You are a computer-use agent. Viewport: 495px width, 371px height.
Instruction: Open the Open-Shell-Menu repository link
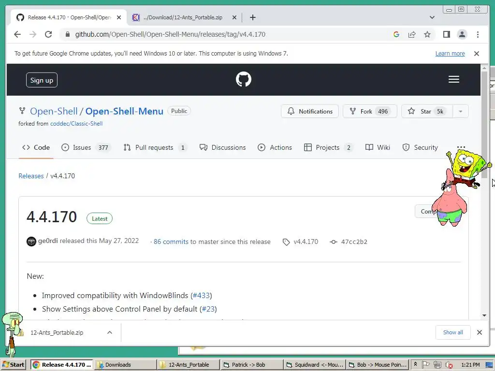coord(124,111)
